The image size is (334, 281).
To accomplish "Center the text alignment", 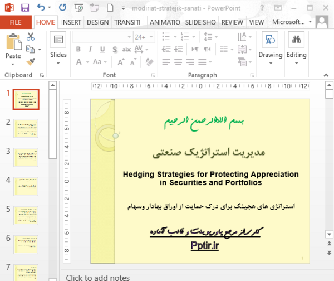I will click(178, 62).
